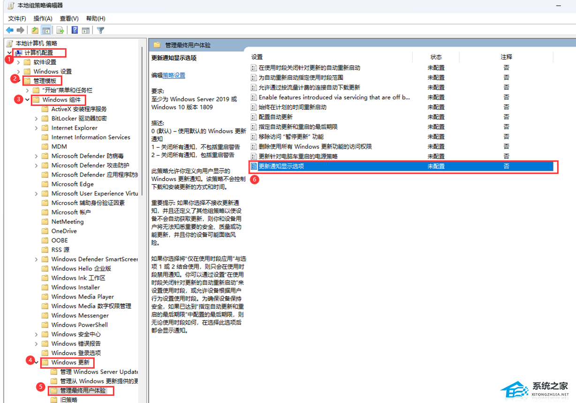Open Help via the blue question-mark icon

tap(75, 30)
